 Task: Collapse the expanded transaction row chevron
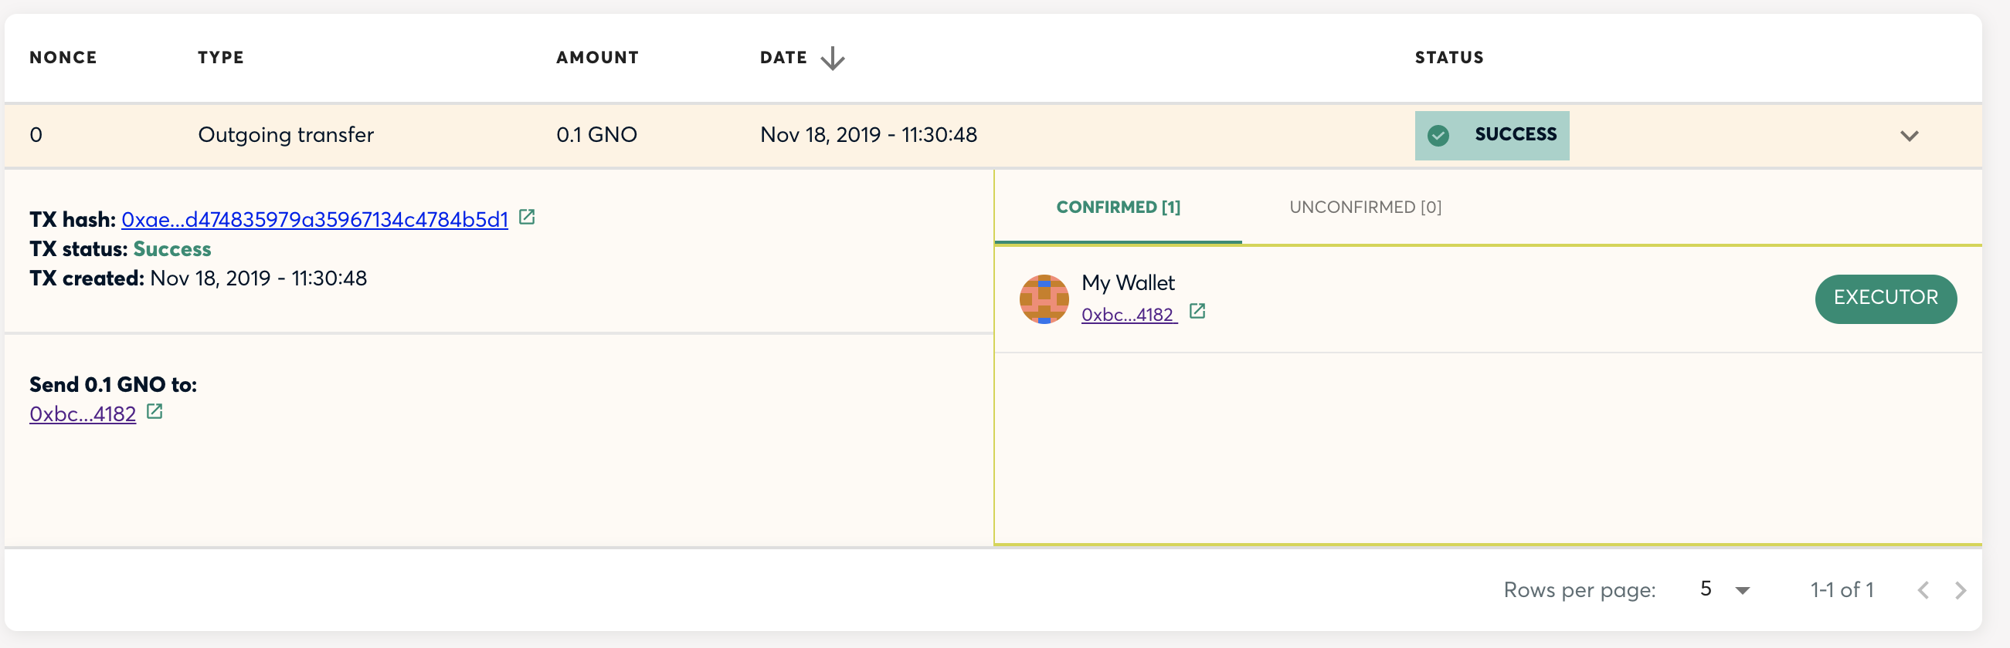(1910, 136)
